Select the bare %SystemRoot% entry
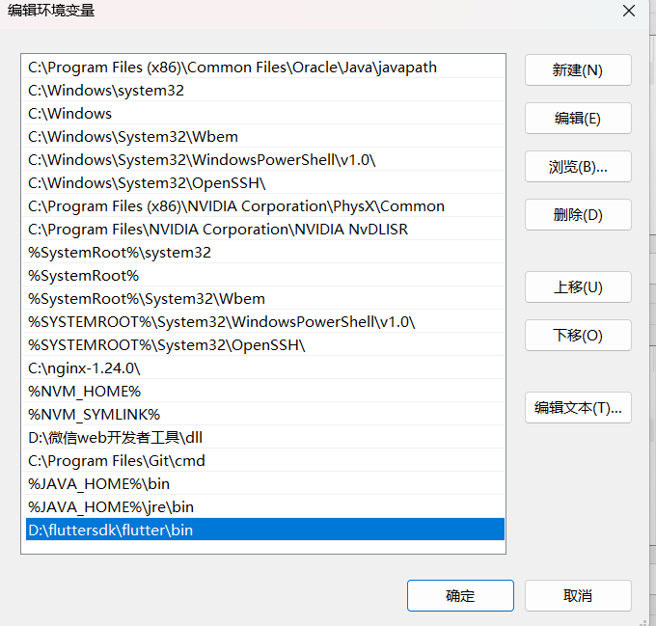This screenshot has width=656, height=626. [265, 276]
